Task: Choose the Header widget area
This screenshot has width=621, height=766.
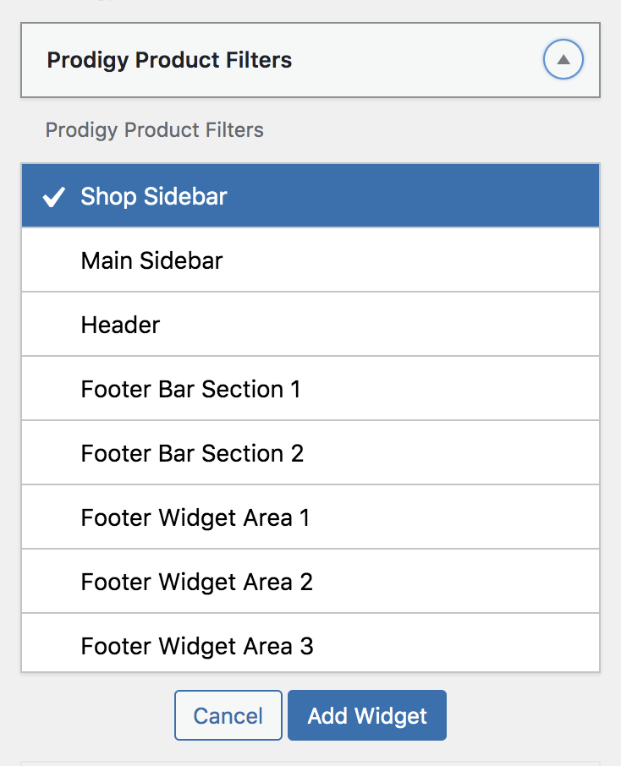Action: click(310, 325)
